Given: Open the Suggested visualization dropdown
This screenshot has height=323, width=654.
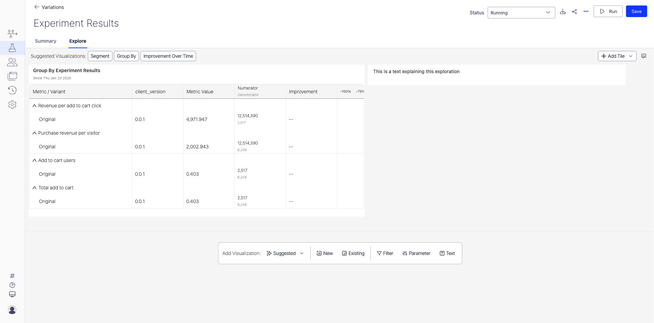Looking at the screenshot, I should pos(285,253).
